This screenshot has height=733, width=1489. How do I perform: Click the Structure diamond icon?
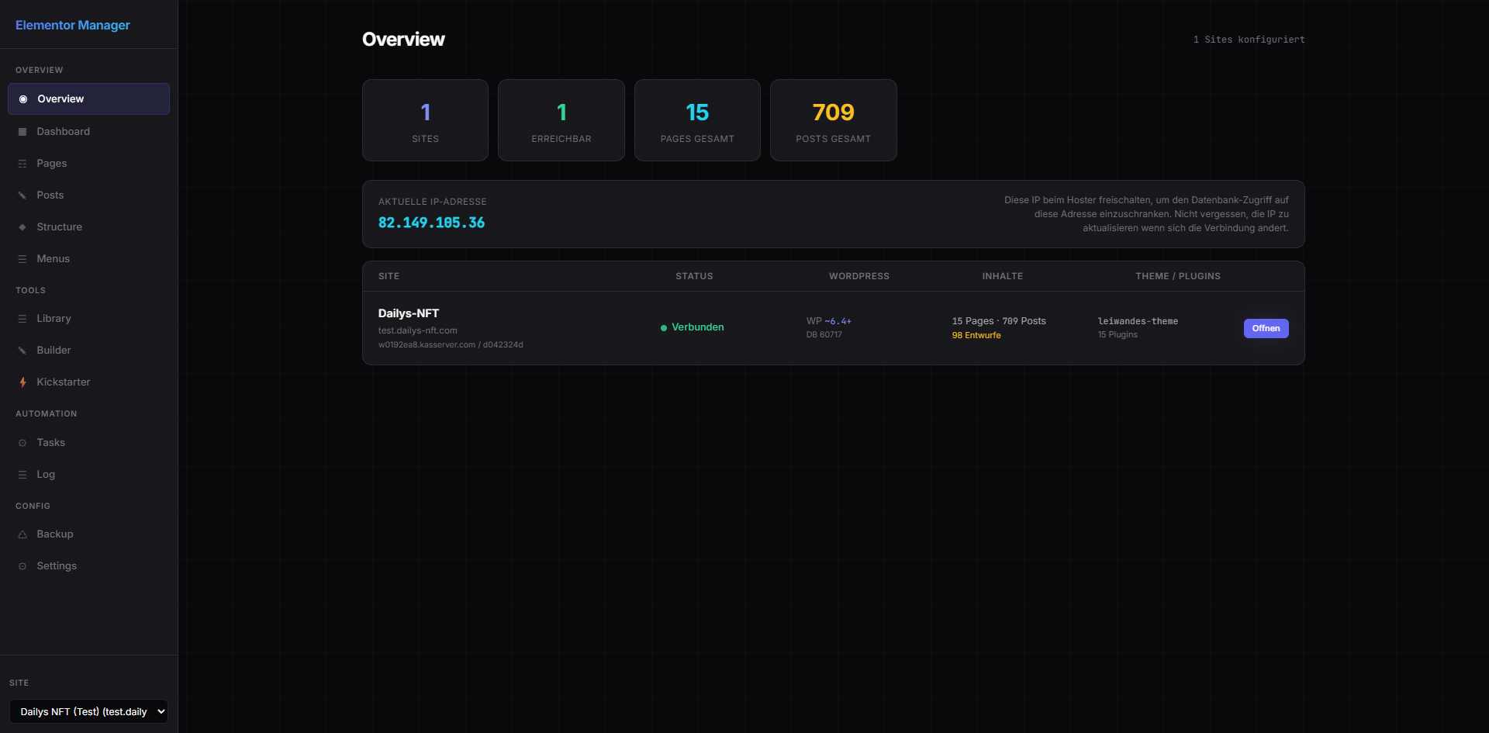(22, 227)
